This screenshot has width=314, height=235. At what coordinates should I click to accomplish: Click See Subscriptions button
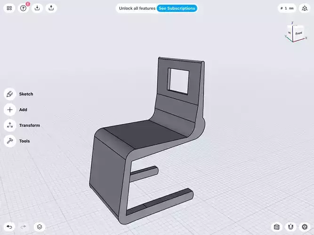pyautogui.click(x=177, y=8)
